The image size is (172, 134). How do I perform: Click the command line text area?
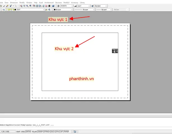(x=86, y=122)
